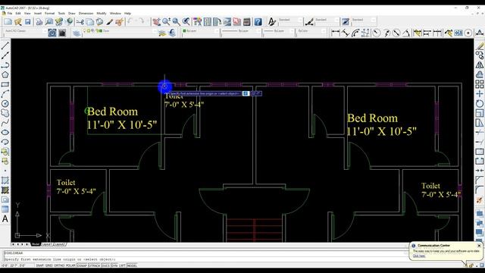Click the Dimension Style icon
The height and width of the screenshot is (273, 485).
(x=309, y=22)
